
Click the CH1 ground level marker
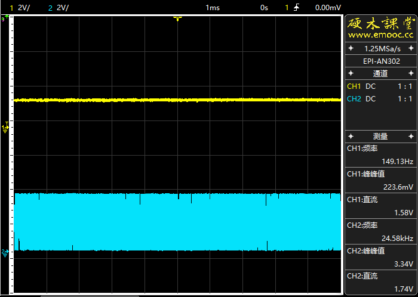[6, 127]
